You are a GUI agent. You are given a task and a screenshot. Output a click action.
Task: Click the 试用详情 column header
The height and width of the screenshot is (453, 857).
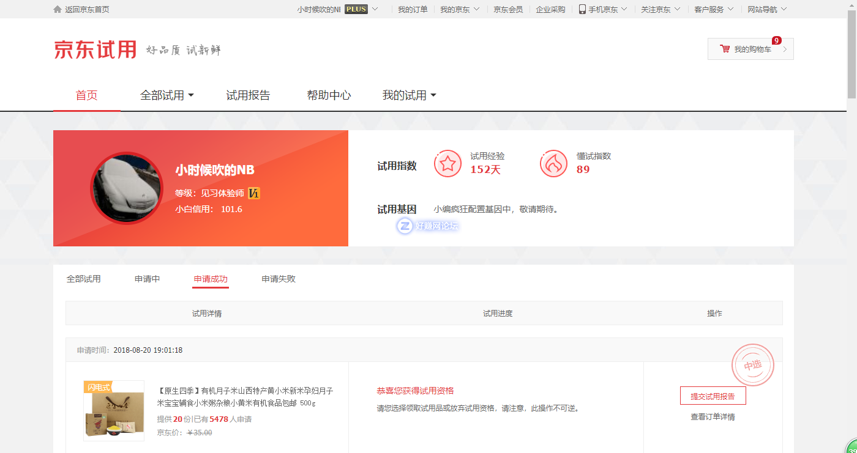(207, 314)
